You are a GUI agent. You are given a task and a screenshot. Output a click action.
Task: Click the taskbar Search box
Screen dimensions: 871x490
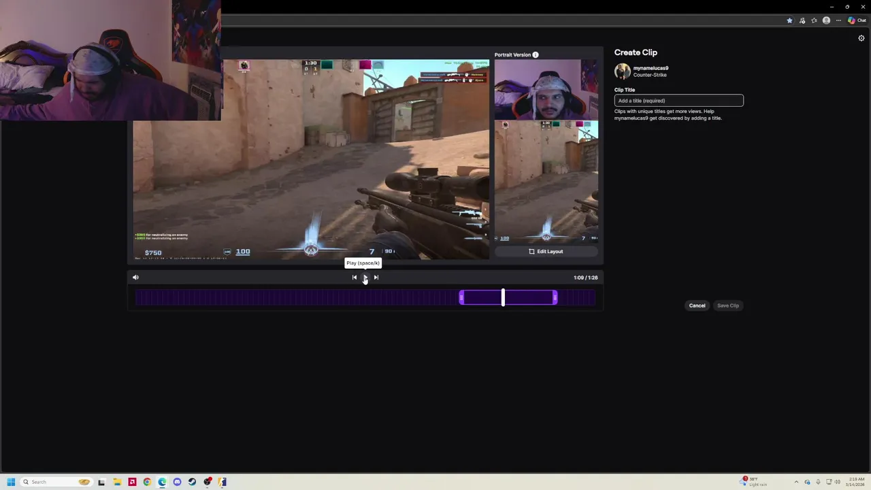[x=56, y=482]
